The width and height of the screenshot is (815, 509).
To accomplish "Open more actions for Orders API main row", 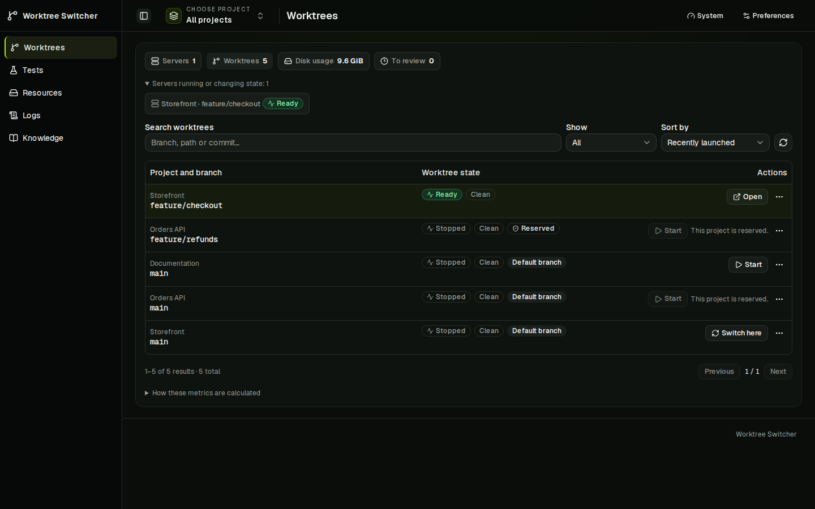I will (x=779, y=299).
